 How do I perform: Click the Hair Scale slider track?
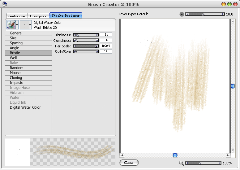[86, 46]
